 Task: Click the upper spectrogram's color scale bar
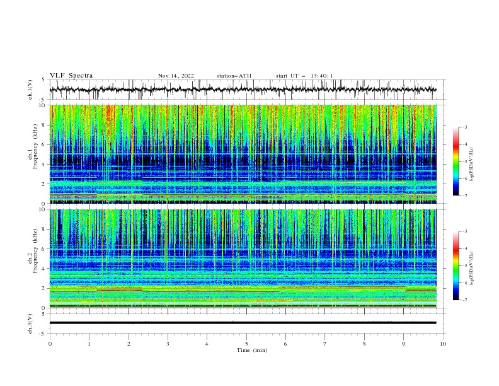456,161
